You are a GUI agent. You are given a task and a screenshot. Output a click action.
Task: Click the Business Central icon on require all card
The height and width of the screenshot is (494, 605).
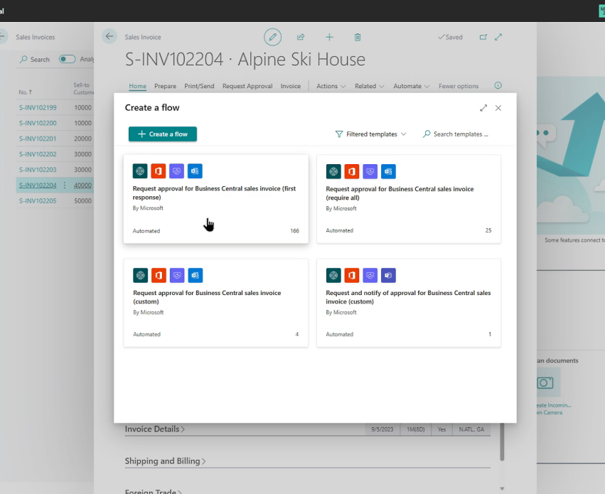click(333, 171)
